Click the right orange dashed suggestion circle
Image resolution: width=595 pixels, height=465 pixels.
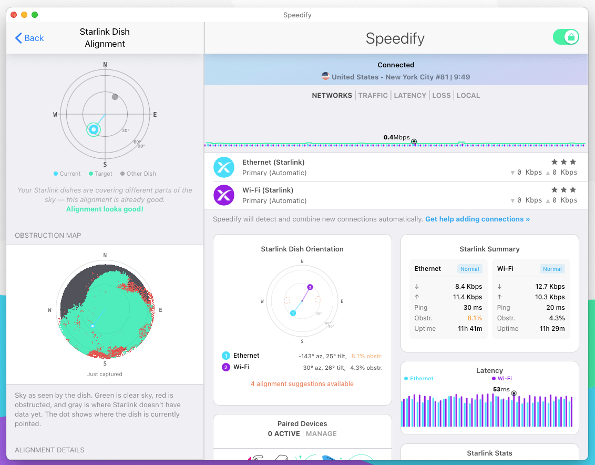point(318,300)
